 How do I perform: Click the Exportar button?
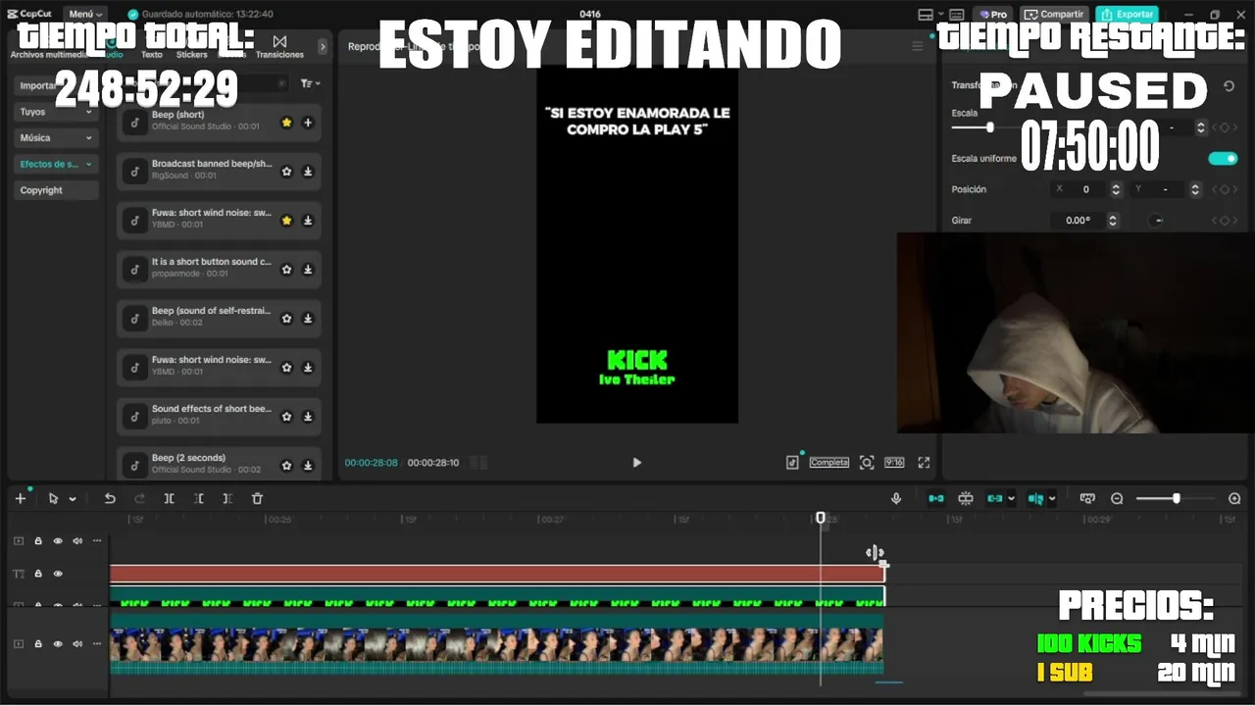tap(1128, 14)
